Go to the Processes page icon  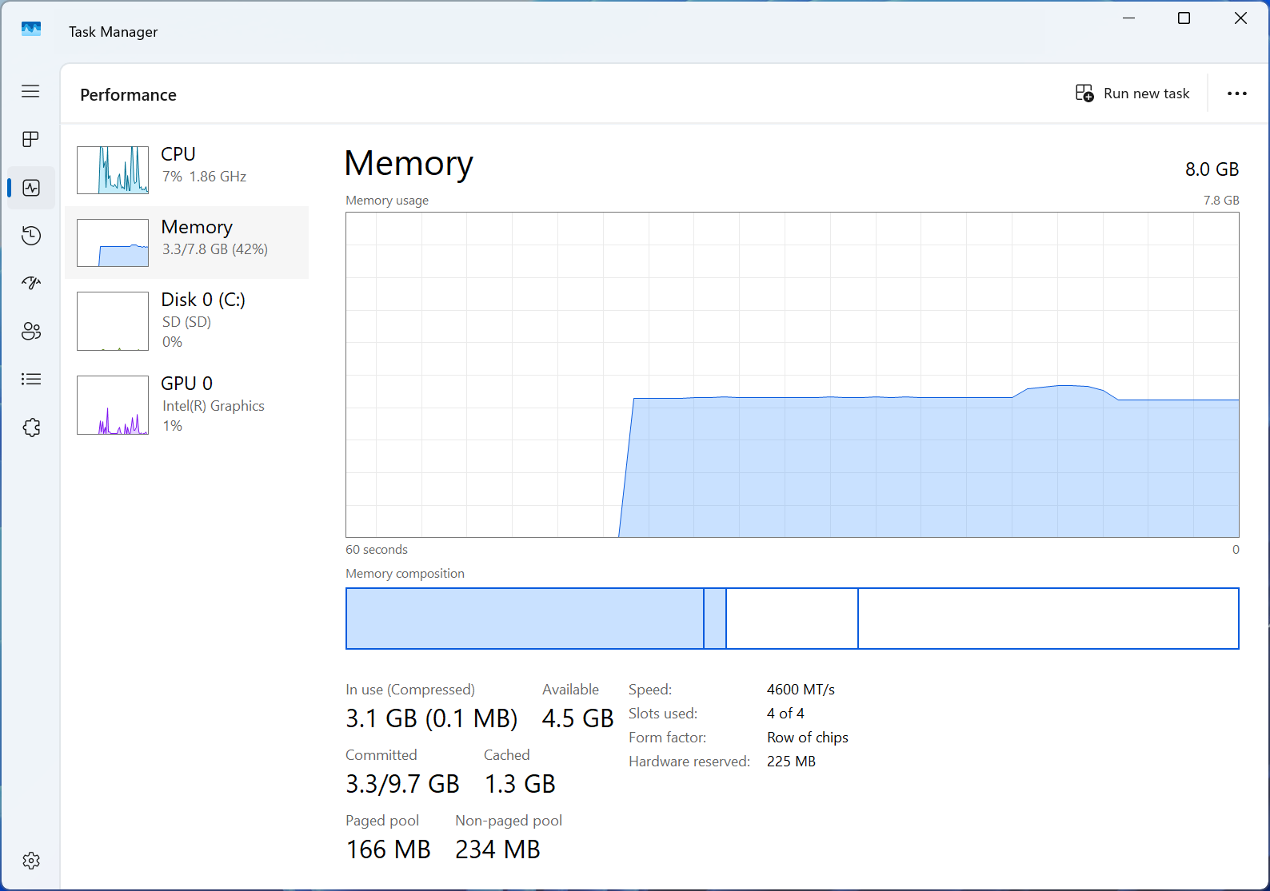pos(30,139)
